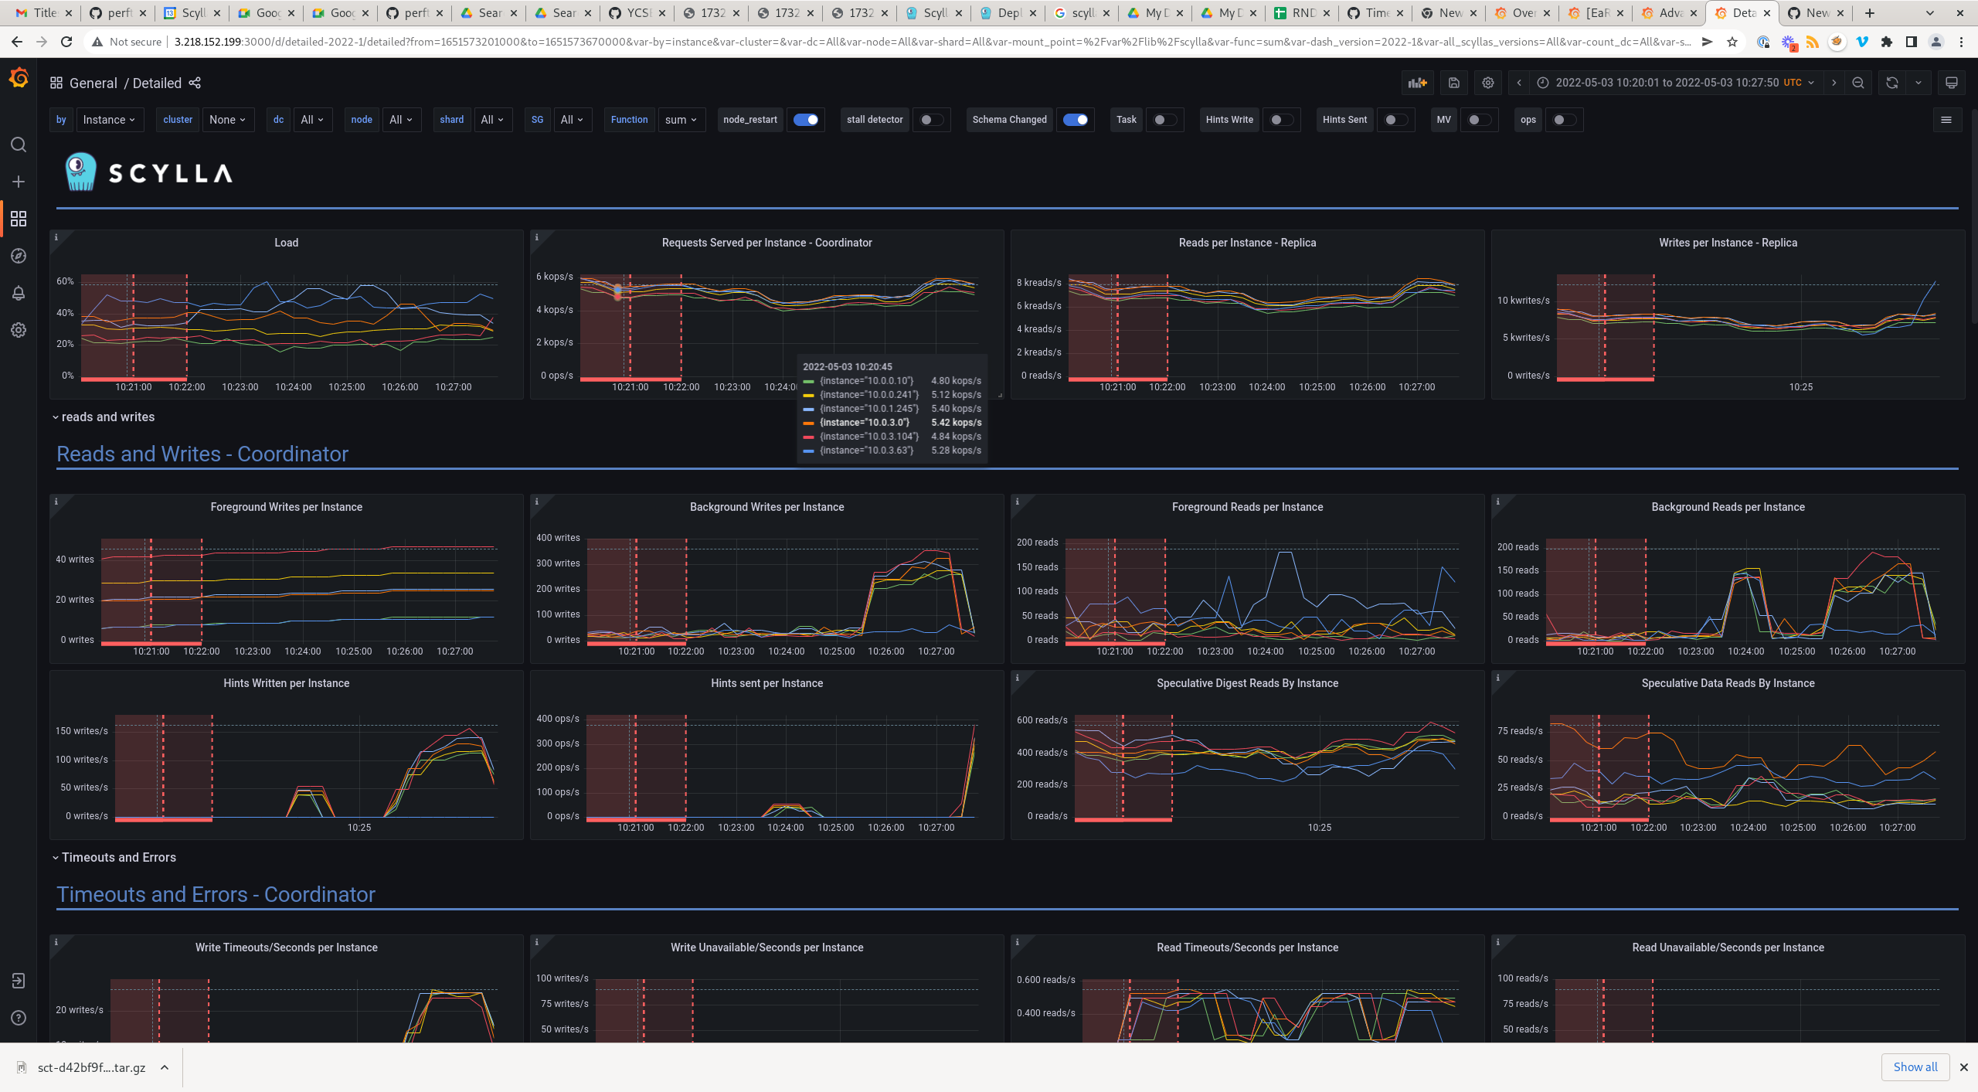The image size is (1978, 1092).
Task: Open Load panel title menu
Action: click(x=286, y=243)
